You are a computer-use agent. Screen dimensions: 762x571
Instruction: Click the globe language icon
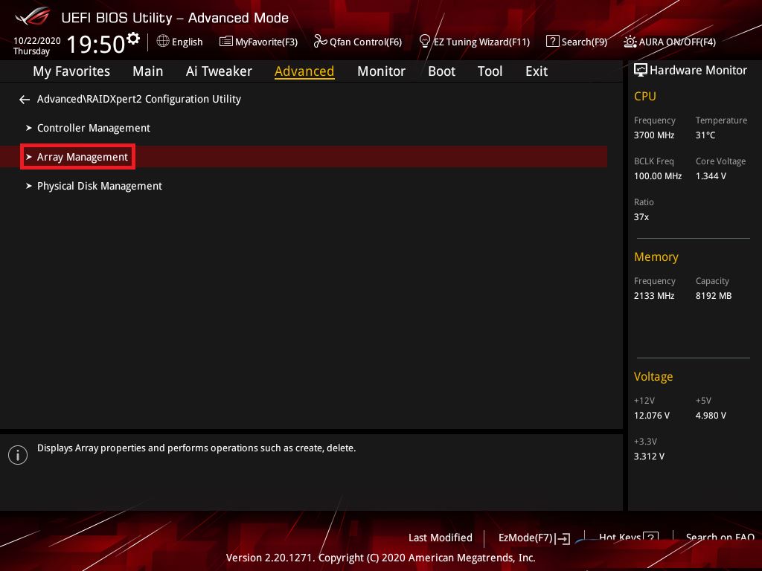tap(163, 42)
